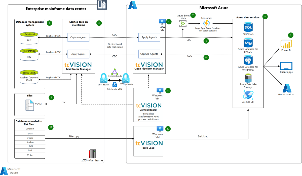Select the VSAM file icon

(29, 105)
